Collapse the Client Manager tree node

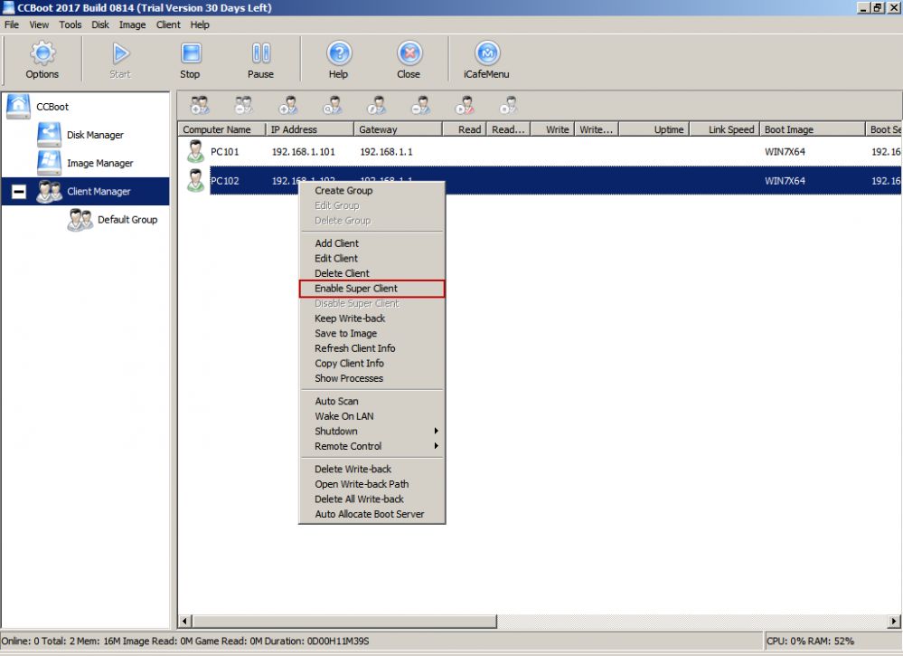(19, 192)
